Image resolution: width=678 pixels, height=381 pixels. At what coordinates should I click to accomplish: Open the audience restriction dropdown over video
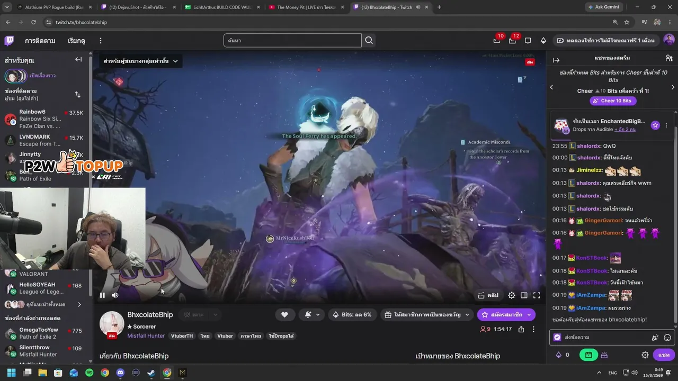click(141, 61)
